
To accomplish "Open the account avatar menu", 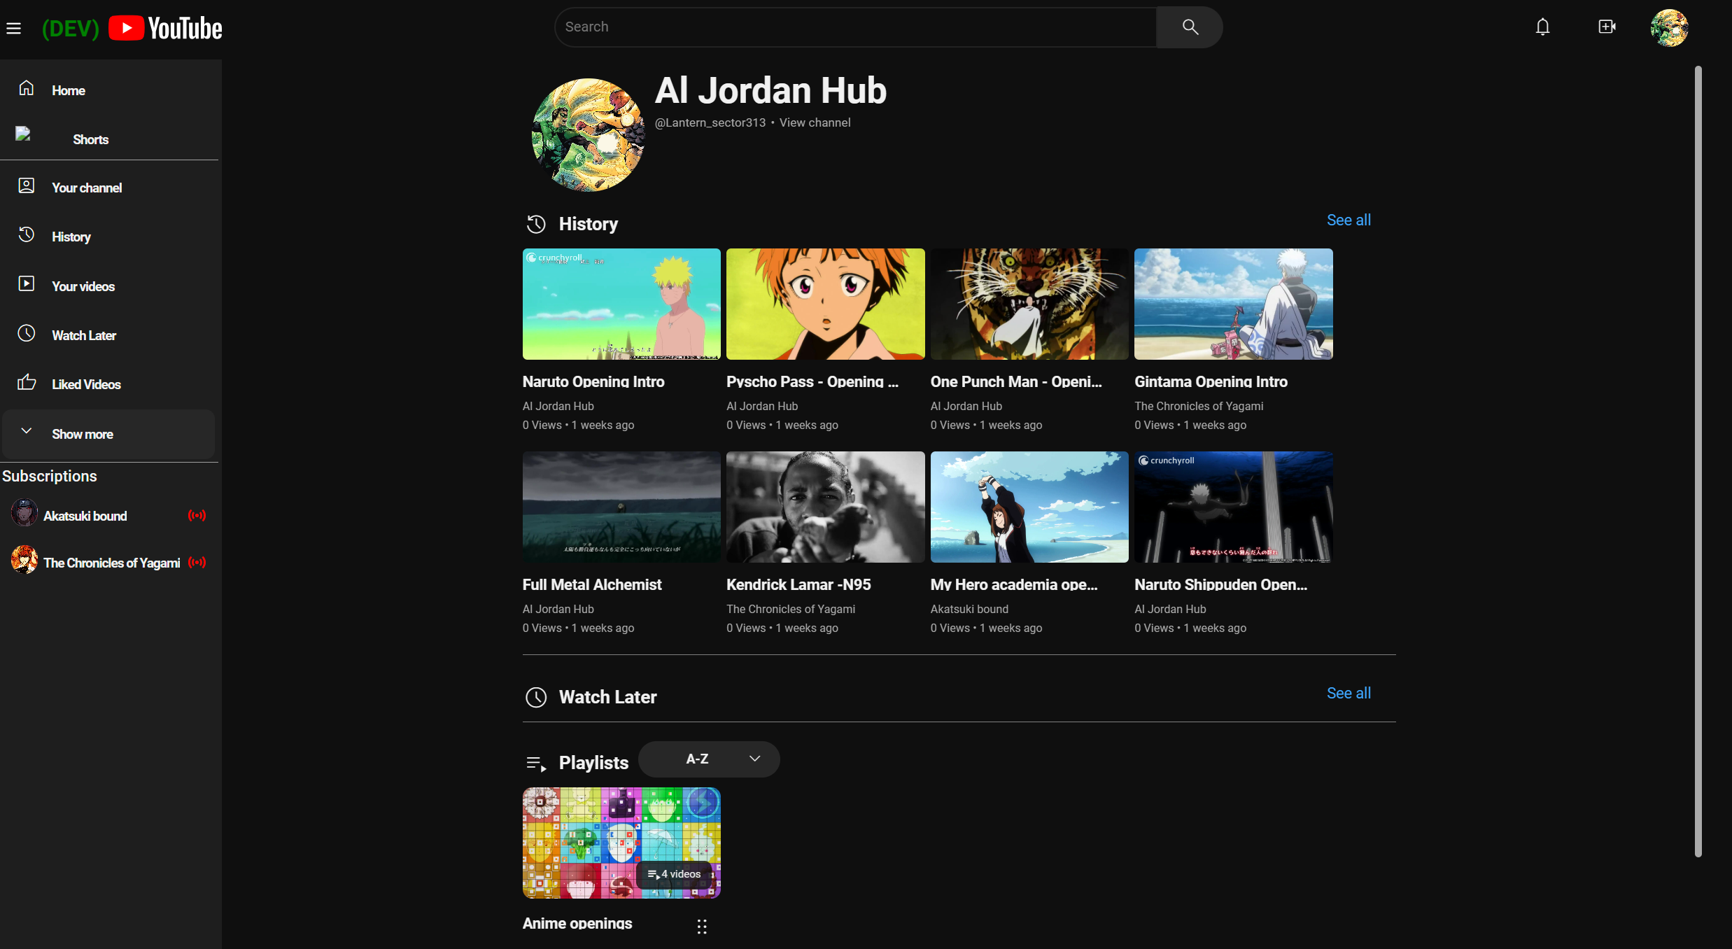I will (1669, 28).
